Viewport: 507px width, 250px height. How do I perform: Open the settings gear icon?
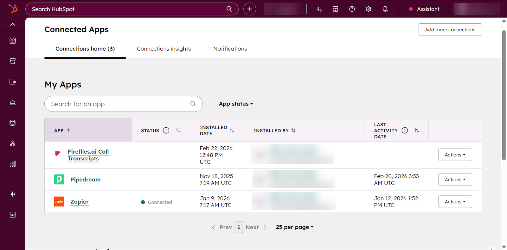pyautogui.click(x=369, y=9)
